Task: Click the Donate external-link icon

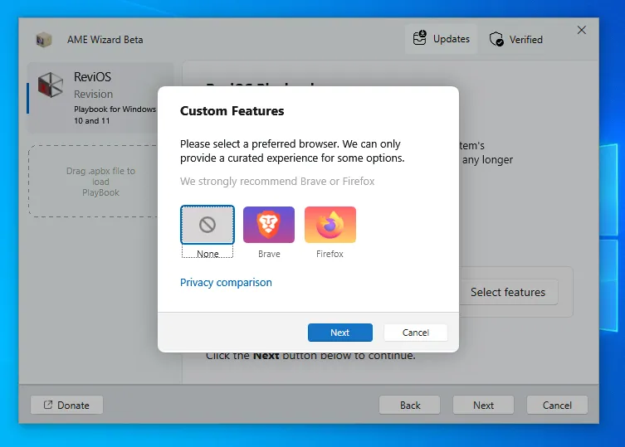Action: (x=48, y=405)
